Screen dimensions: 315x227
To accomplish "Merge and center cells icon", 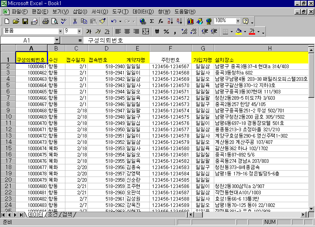I will 146,32.
